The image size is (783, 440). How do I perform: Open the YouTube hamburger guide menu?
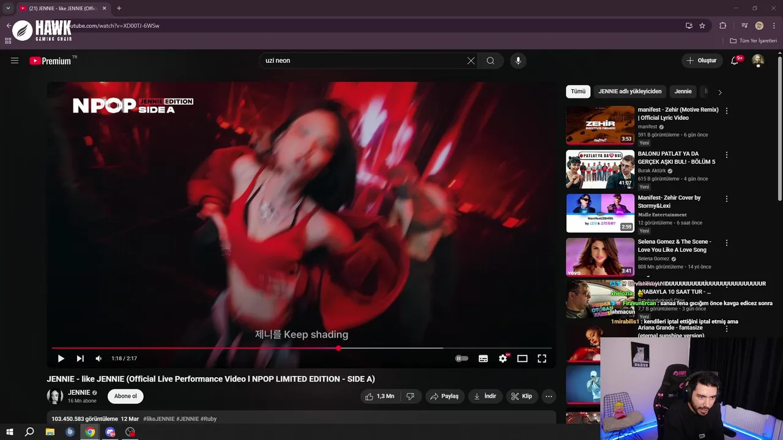click(x=15, y=61)
